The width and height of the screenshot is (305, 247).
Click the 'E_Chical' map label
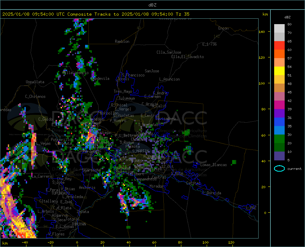pyautogui.click(x=119, y=105)
